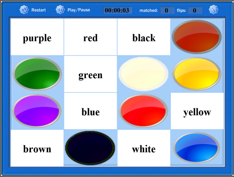Select the yellow oval color card

197,74
